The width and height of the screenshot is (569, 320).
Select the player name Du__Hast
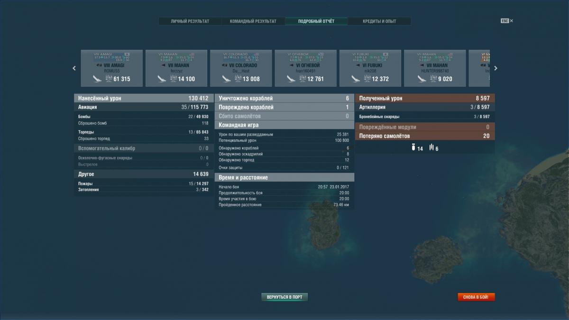[240, 71]
